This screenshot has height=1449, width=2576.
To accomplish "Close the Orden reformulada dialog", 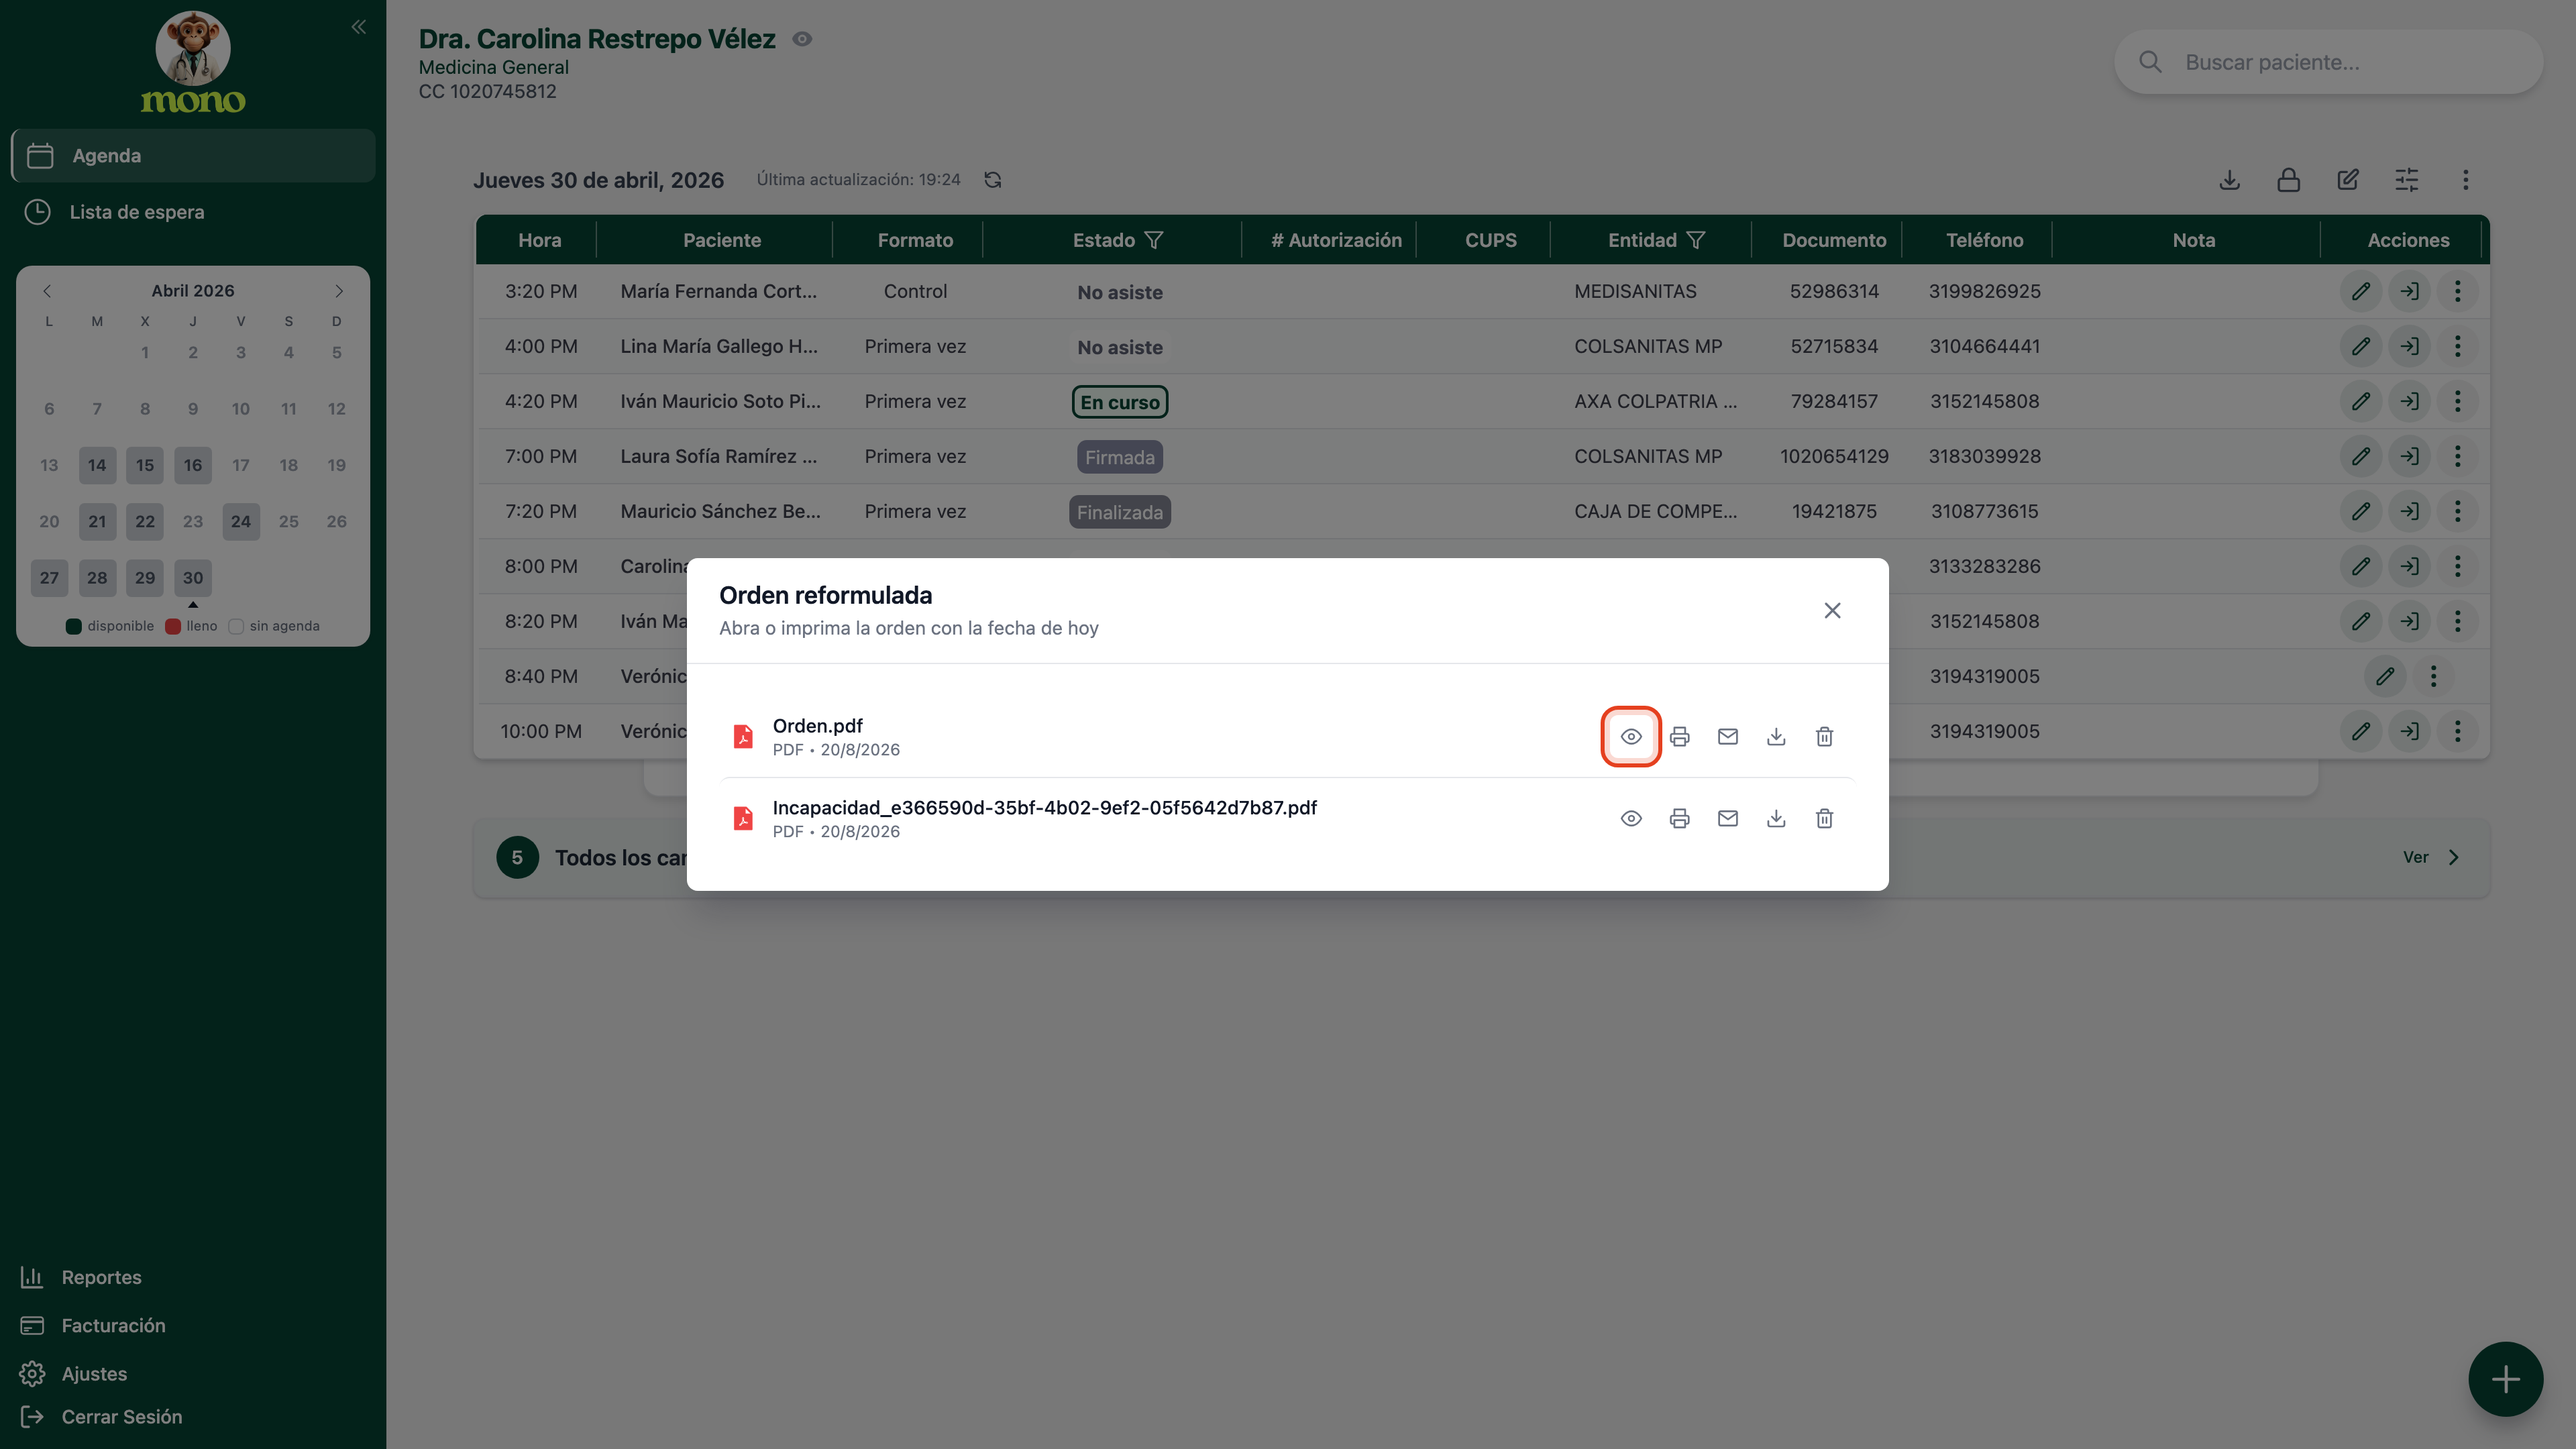I will (1832, 610).
